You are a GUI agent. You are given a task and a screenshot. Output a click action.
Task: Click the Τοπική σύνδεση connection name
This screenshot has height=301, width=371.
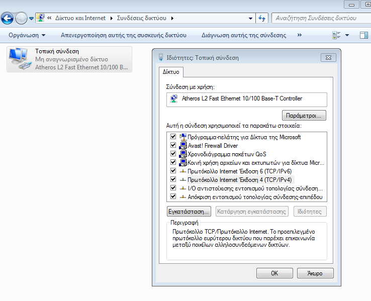pyautogui.click(x=57, y=51)
